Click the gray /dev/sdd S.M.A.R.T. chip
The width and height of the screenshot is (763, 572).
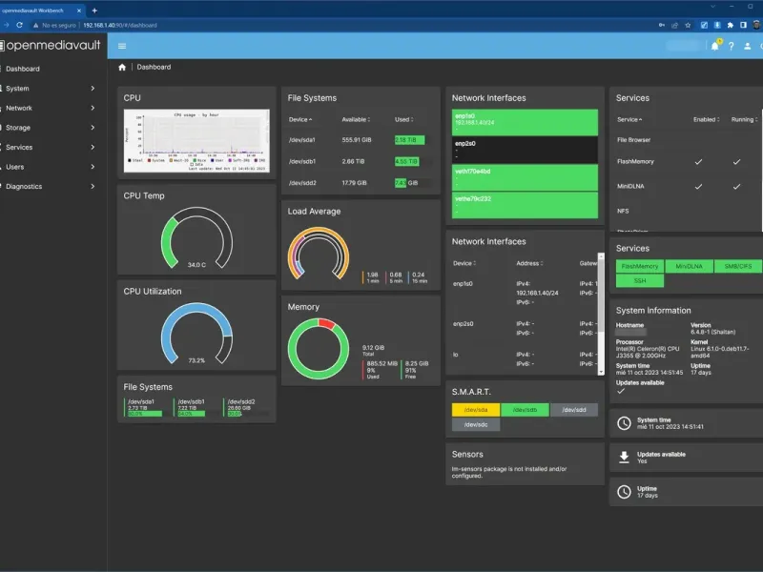click(x=574, y=410)
